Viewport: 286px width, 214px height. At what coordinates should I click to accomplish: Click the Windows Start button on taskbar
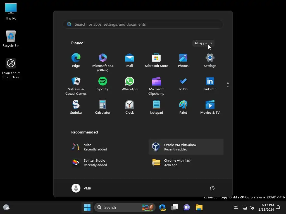[x=87, y=207]
